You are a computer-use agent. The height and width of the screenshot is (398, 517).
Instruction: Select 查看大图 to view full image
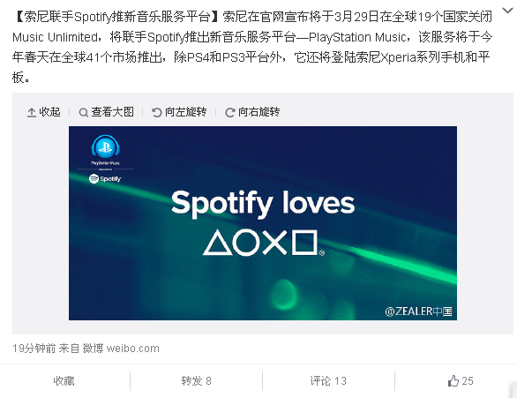click(x=112, y=112)
